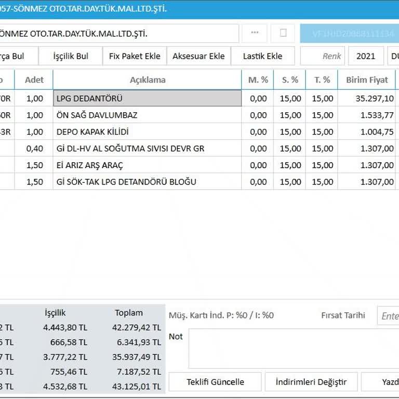
Task: Click the small square icon button next to the three-dots button
Action: [283, 33]
